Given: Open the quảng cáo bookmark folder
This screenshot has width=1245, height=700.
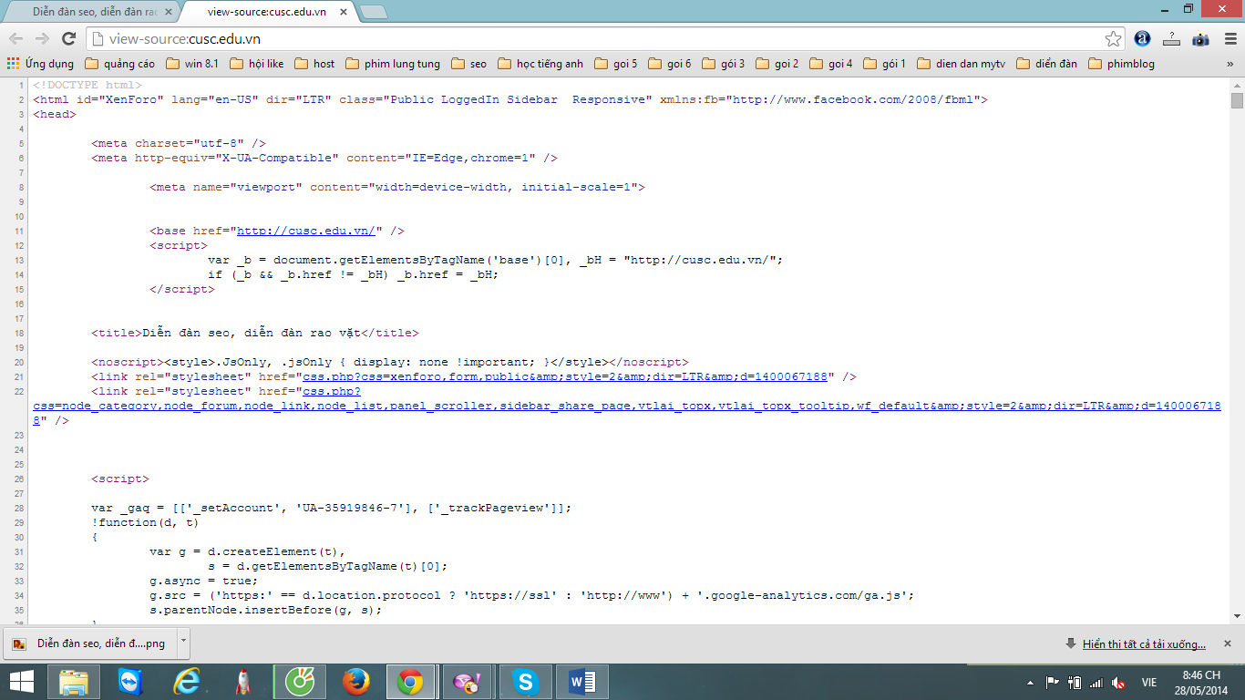Looking at the screenshot, I should coord(119,64).
